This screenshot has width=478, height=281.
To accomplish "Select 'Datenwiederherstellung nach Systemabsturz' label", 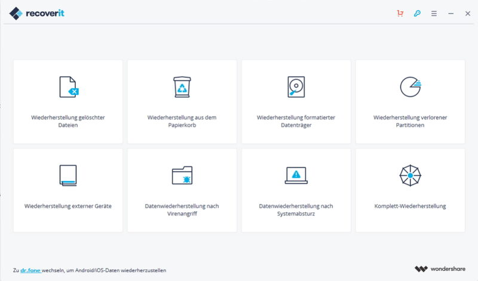I will (x=296, y=210).
